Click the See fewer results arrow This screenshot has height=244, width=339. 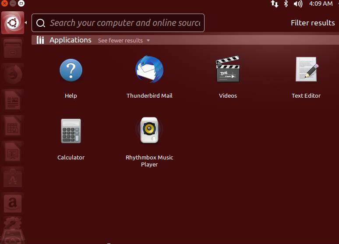[x=148, y=40]
